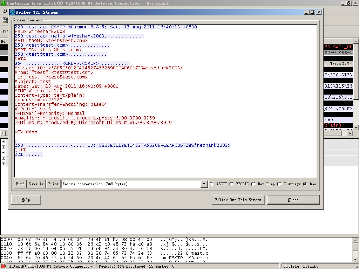This screenshot has height=269, width=359.
Task: Click Filter Out This Stream
Action: pyautogui.click(x=238, y=200)
